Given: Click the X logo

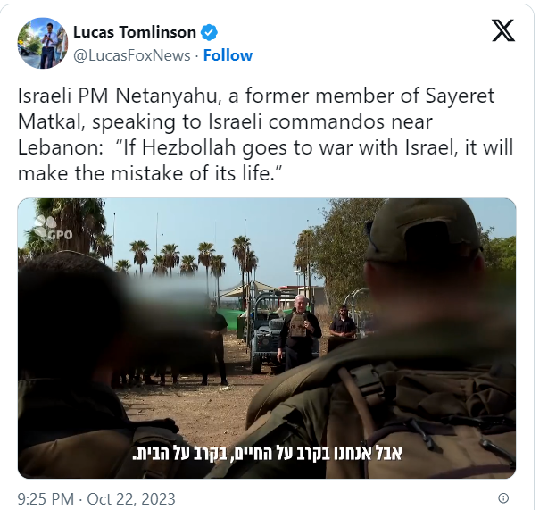Looking at the screenshot, I should tap(503, 31).
